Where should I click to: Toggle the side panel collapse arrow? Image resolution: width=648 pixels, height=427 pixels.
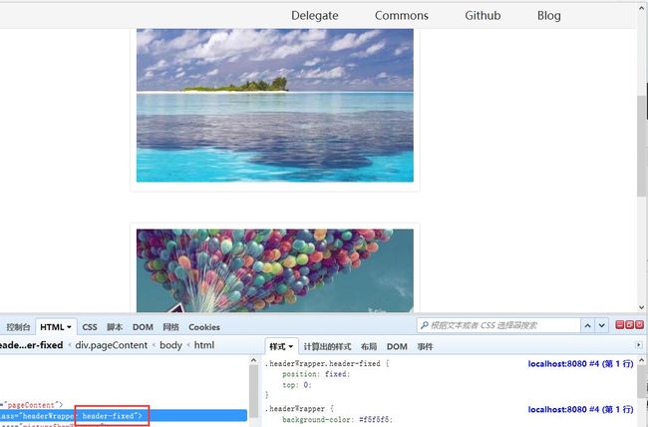(x=639, y=345)
